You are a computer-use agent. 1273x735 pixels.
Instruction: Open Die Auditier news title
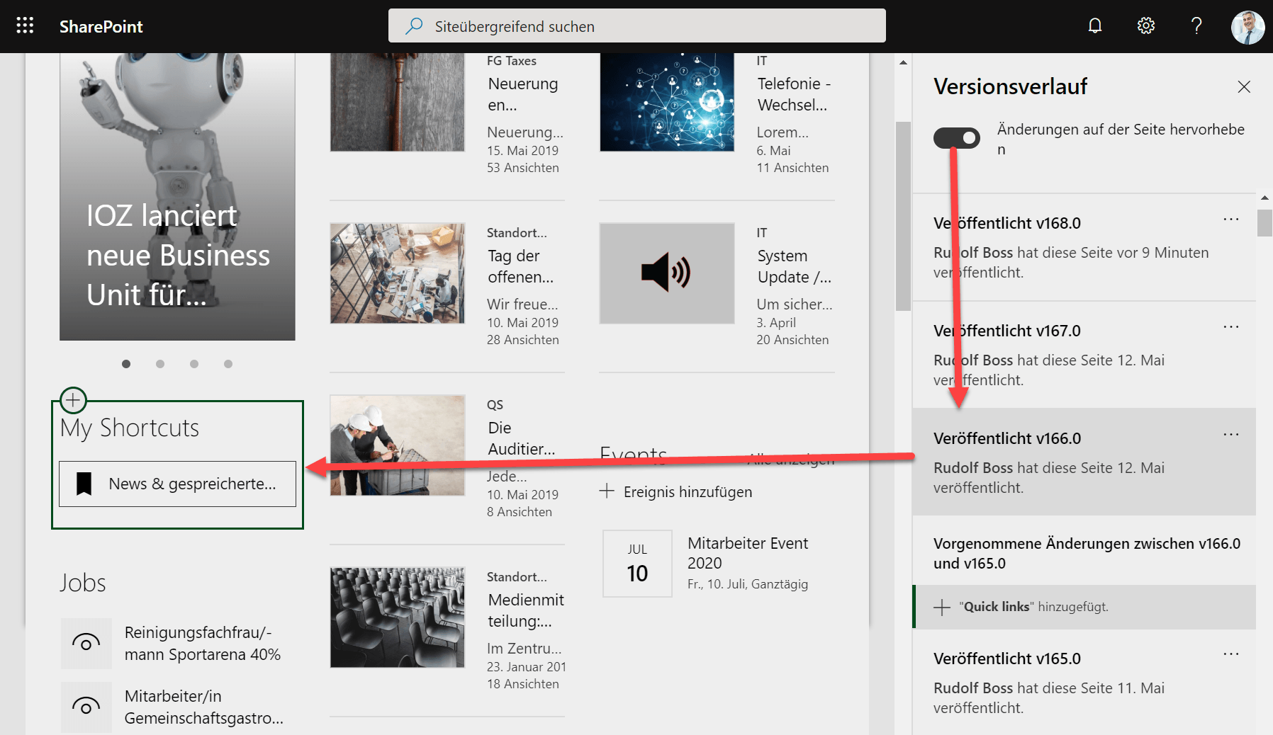(522, 438)
